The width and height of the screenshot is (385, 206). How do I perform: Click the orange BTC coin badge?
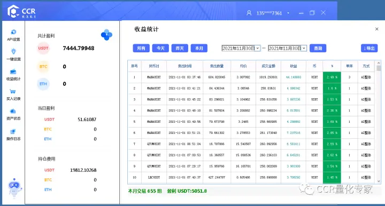[43, 66]
